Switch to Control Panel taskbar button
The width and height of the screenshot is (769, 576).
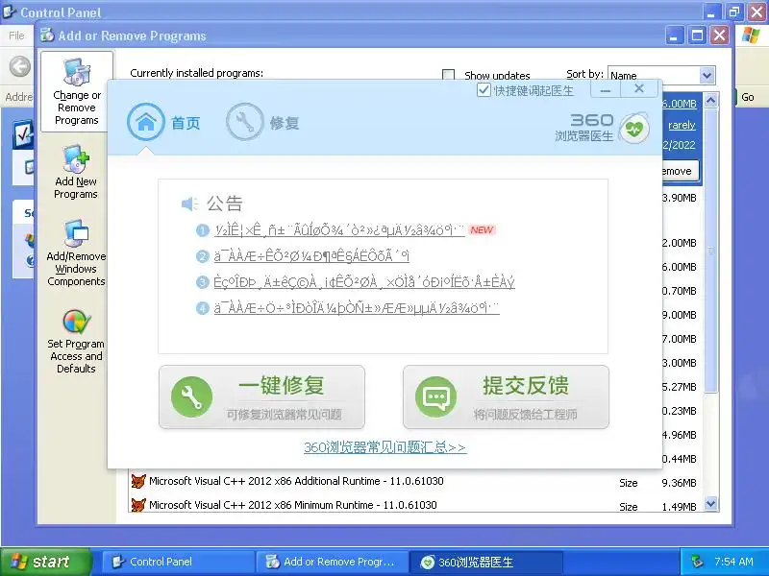pos(178,562)
